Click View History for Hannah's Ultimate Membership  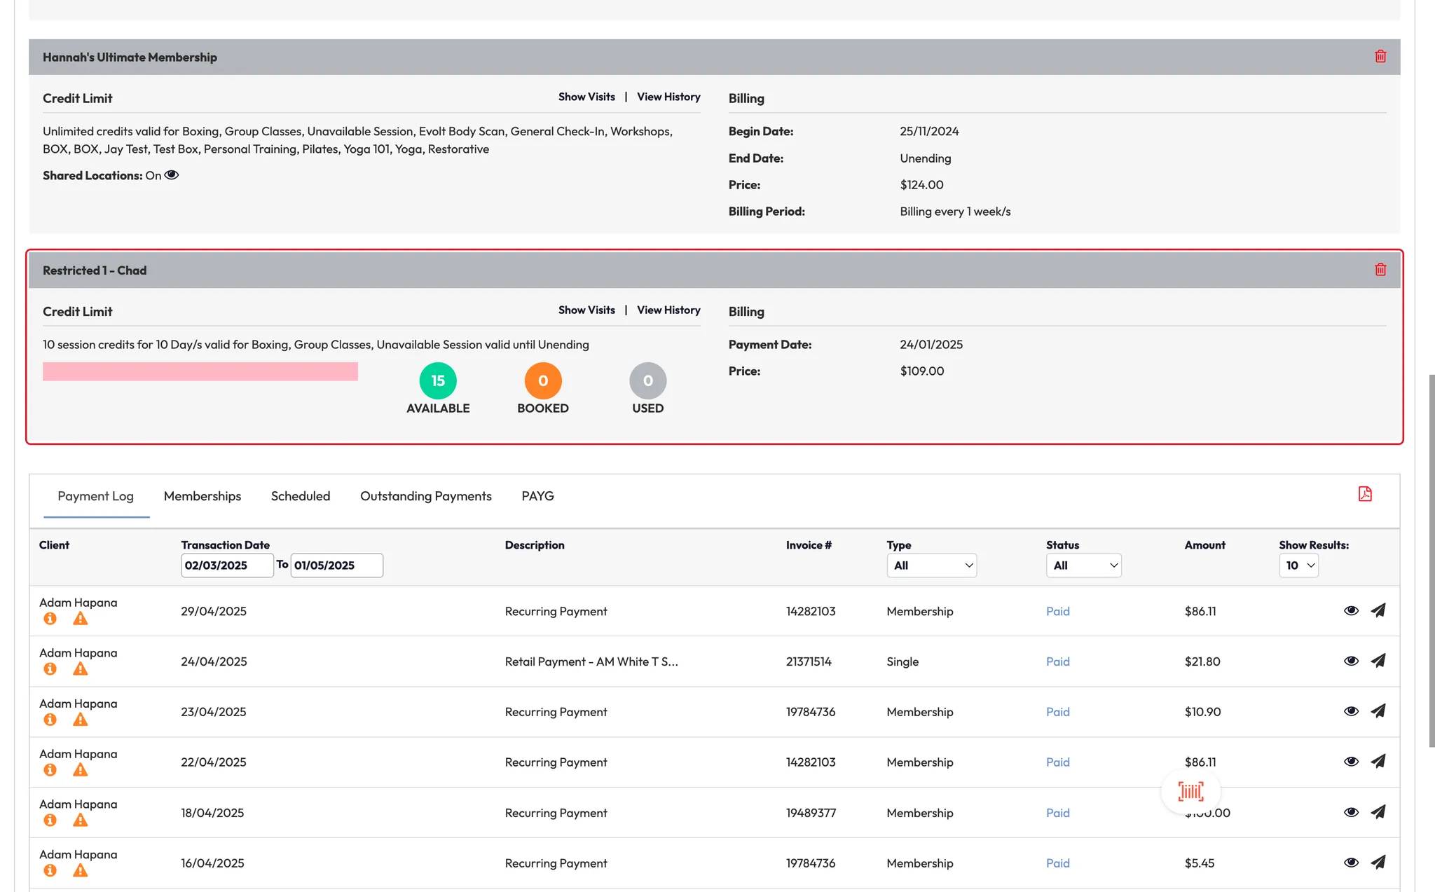668,97
